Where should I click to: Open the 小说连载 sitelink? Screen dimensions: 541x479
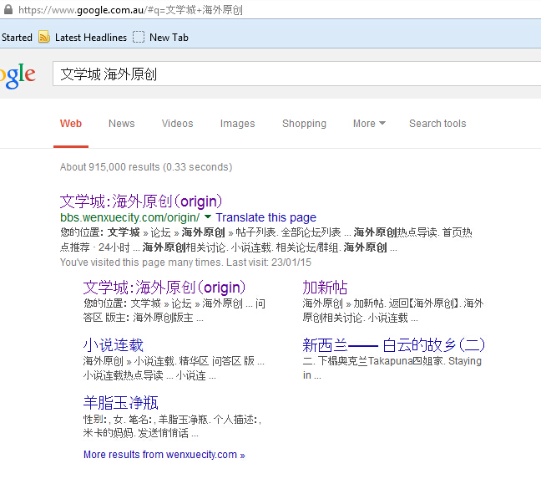pos(114,344)
